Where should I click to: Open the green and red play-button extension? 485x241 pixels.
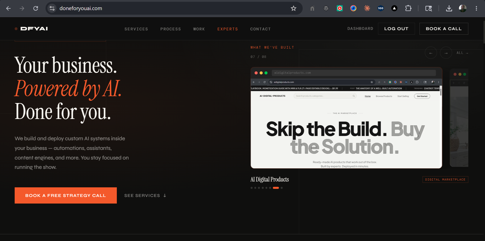coord(340,8)
